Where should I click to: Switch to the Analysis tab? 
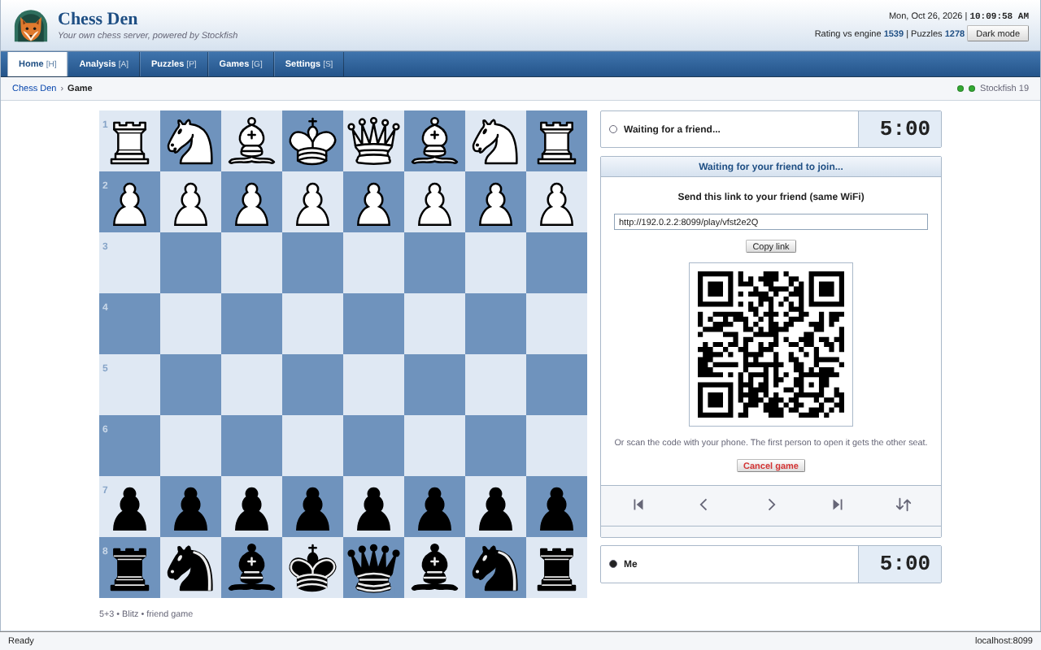[104, 64]
